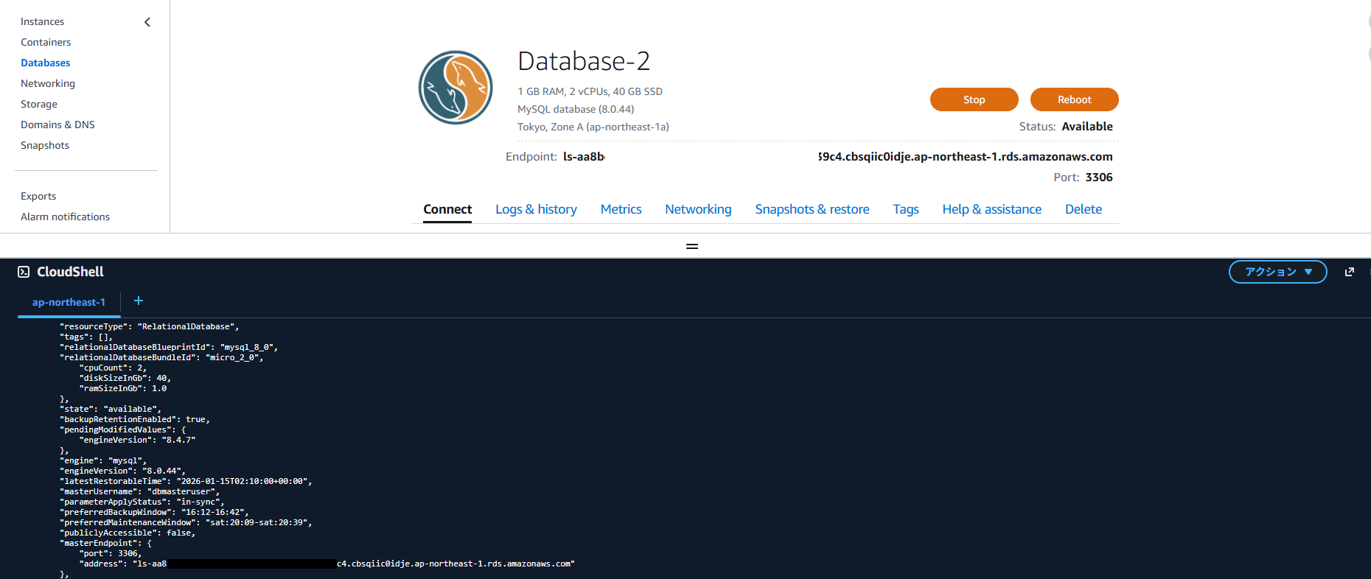Click the "latestRestorableTime" terminal line
The width and height of the screenshot is (1371, 579).
pyautogui.click(x=186, y=481)
